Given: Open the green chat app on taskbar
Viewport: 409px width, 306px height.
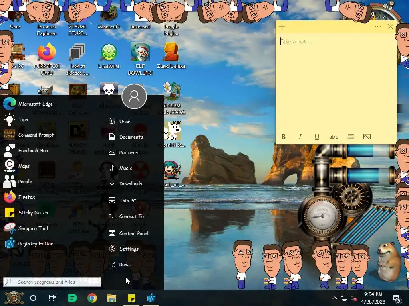Looking at the screenshot, I should click(x=73, y=298).
